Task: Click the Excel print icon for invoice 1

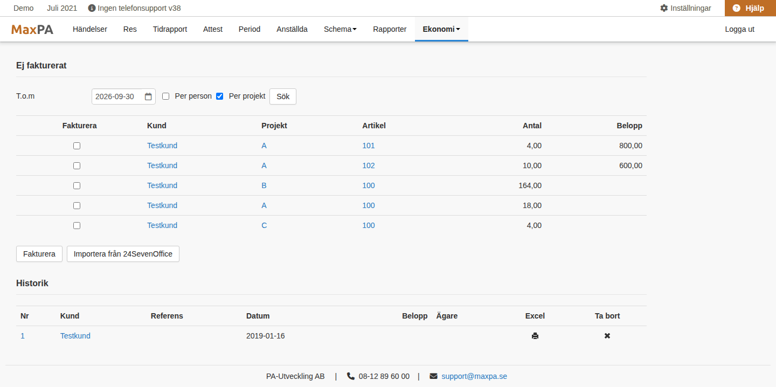Action: point(535,336)
